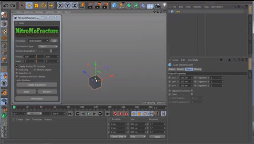Click the green generator object icon
This screenshot has height=144, width=254.
[x=129, y=6]
